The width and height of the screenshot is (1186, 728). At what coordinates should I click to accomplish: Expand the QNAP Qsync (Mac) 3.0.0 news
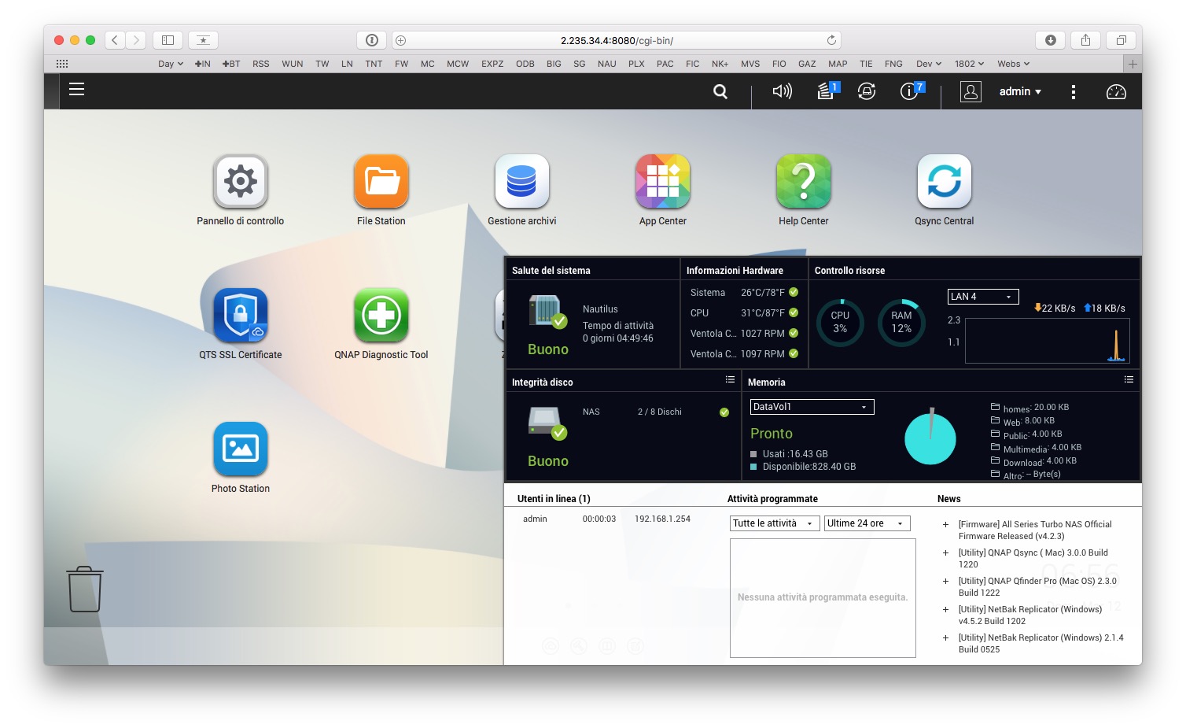click(945, 552)
